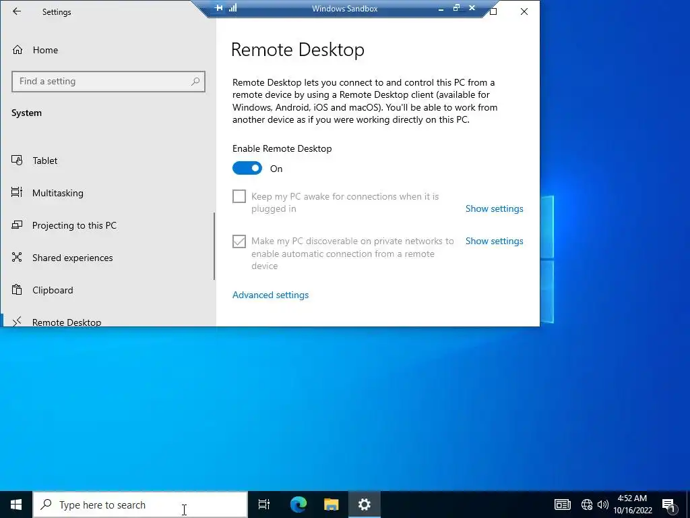
Task: Pin the Windows Sandbox connection bar
Action: (219, 8)
